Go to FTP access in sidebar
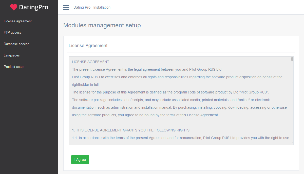The image size is (304, 174). pos(13,33)
